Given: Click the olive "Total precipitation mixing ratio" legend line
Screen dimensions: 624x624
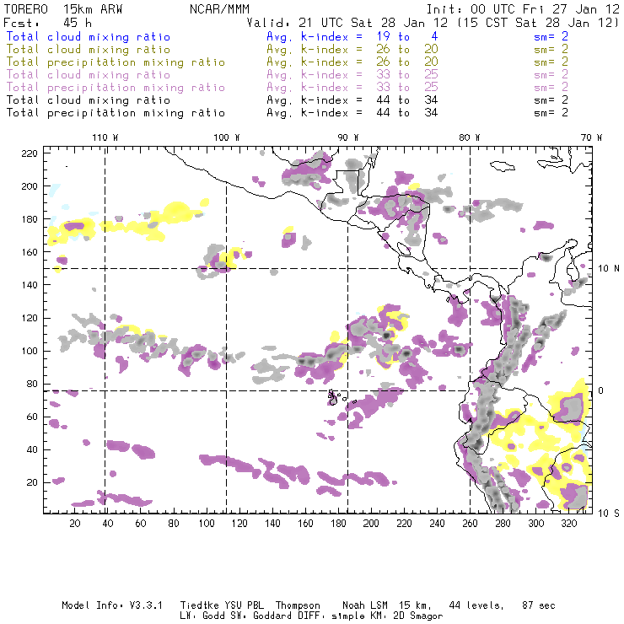Looking at the screenshot, I should pyautogui.click(x=116, y=62).
